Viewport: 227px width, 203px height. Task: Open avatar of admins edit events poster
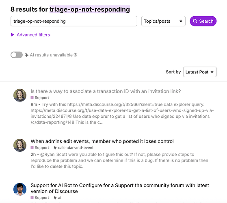point(20,145)
